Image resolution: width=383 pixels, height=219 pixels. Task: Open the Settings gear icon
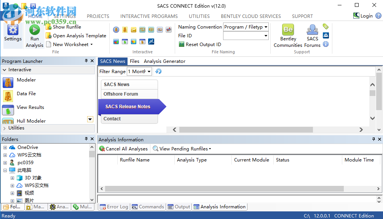click(x=13, y=30)
